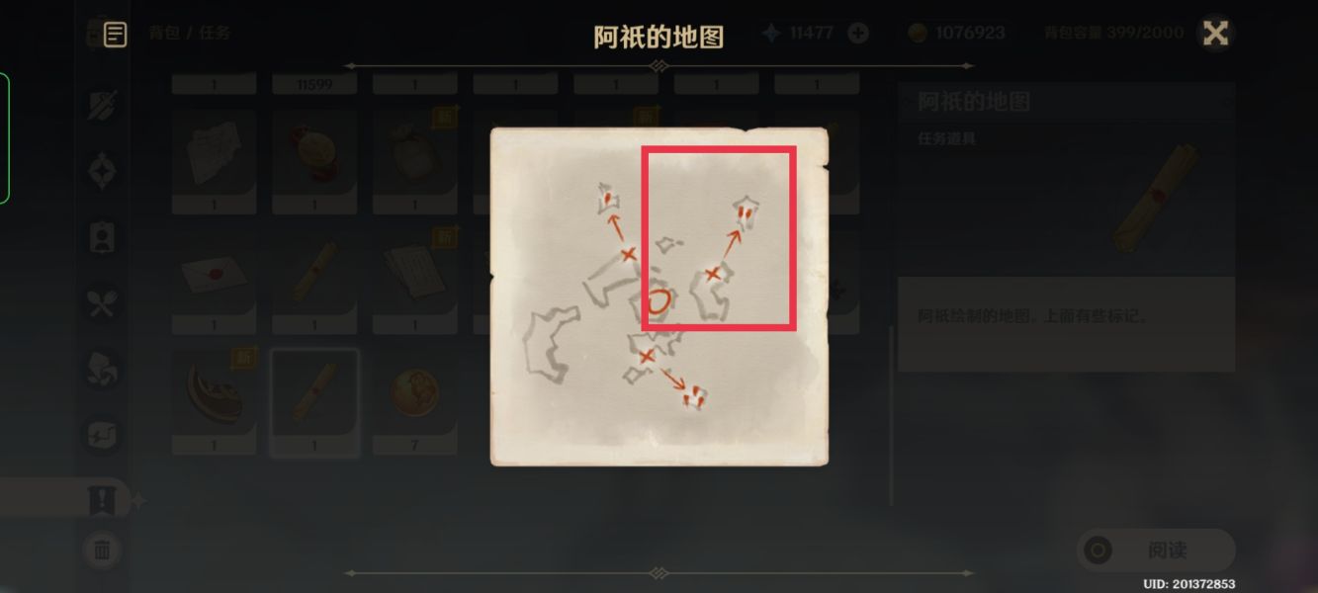The image size is (1318, 593).
Task: Open the Weapons category in sidebar
Action: 103,105
